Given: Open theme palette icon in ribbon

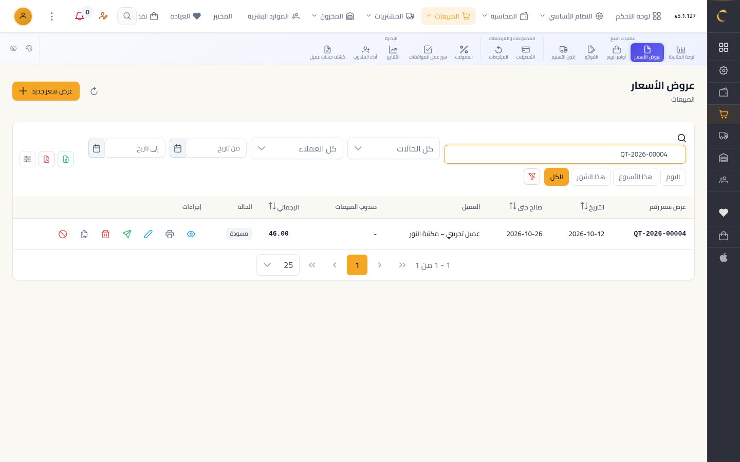Looking at the screenshot, I should pos(29,48).
